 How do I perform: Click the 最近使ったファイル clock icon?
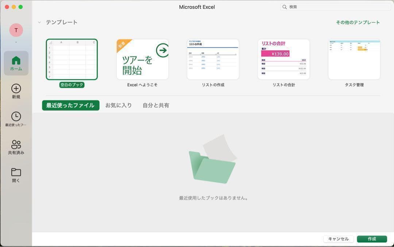16,117
